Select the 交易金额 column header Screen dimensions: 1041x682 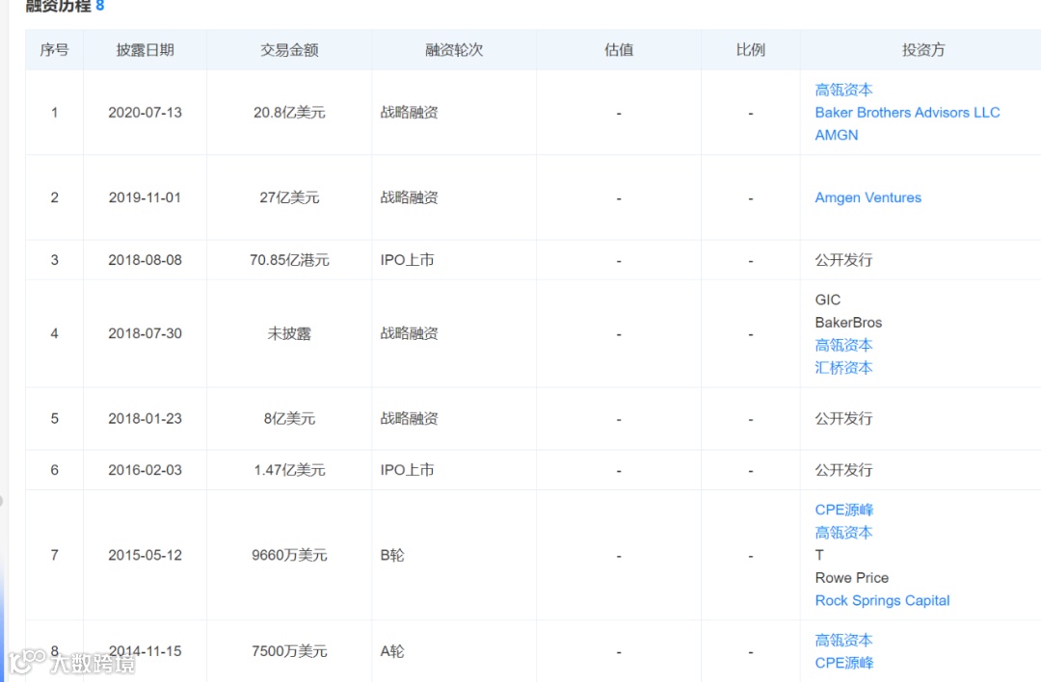coord(289,50)
